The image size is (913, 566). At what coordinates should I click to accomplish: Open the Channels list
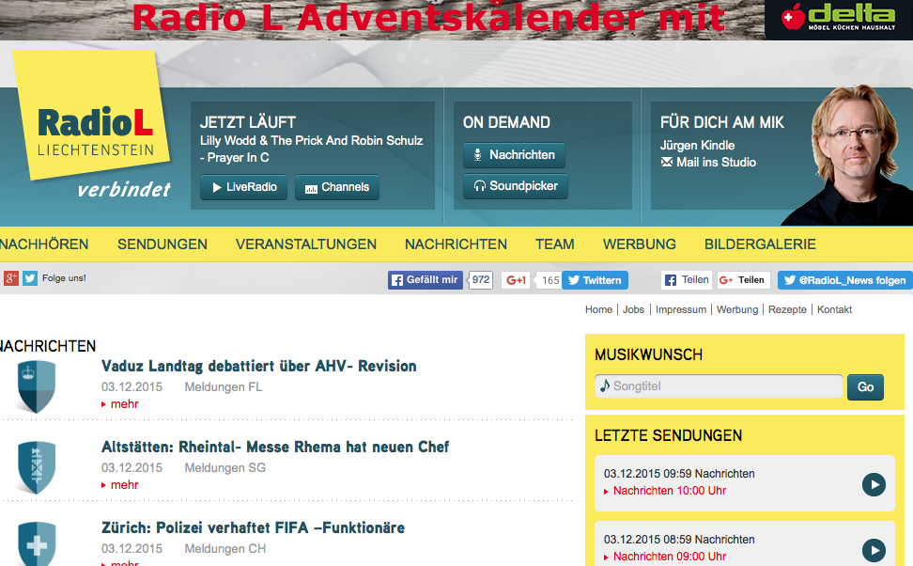336,187
